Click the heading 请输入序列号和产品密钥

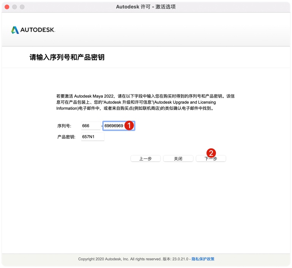(x=67, y=57)
